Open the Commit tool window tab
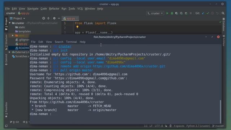Viewport: 231px width, 130px height. coord(6,60)
